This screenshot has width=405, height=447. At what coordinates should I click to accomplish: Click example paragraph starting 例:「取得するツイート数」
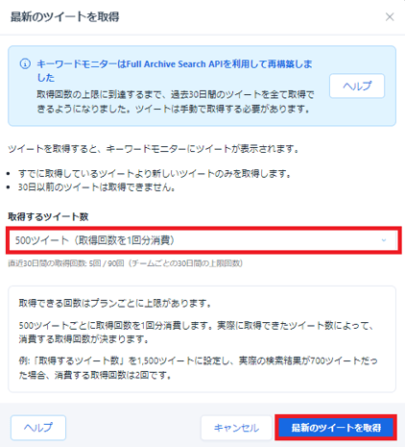[198, 368]
